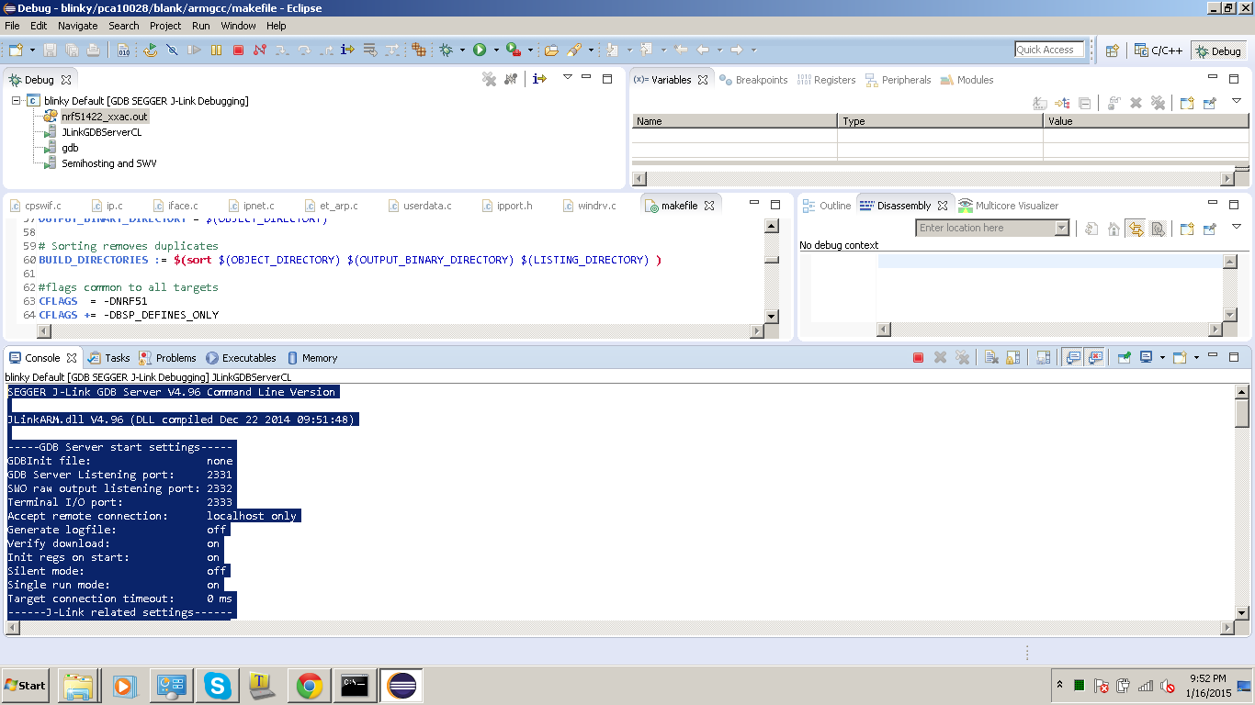Image resolution: width=1255 pixels, height=705 pixels.
Task: Click the Debug bug launch icon
Action: coord(446,50)
